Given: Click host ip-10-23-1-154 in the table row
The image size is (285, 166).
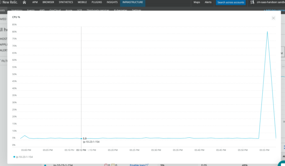Looking at the screenshot, I should coord(63,165).
